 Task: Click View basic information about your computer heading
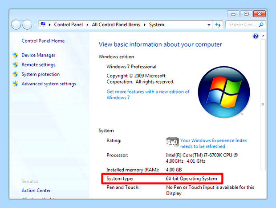160,44
